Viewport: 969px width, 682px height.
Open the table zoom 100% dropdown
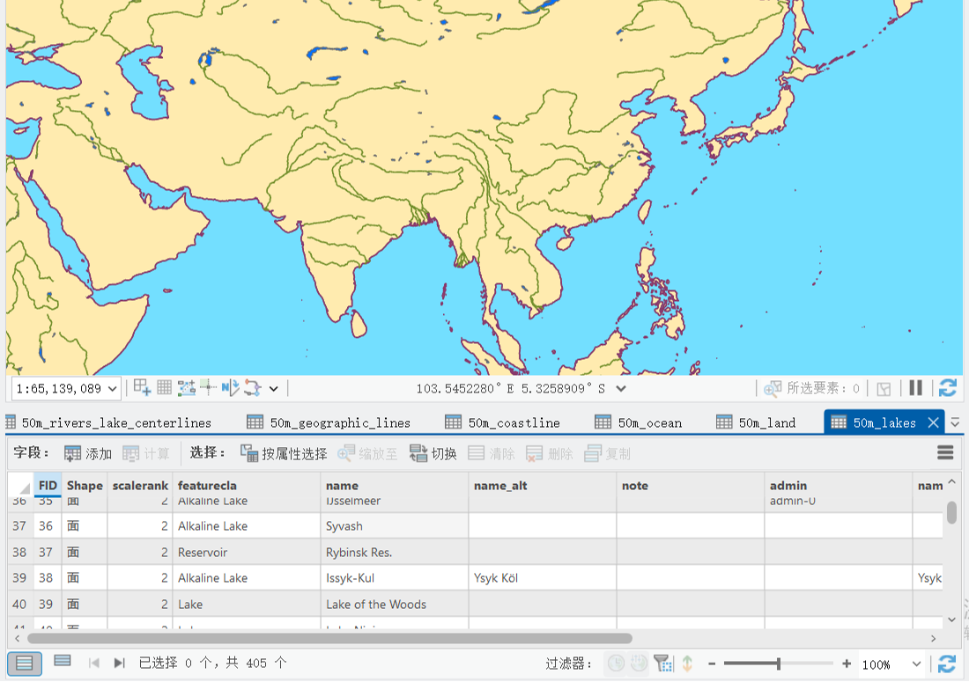916,664
